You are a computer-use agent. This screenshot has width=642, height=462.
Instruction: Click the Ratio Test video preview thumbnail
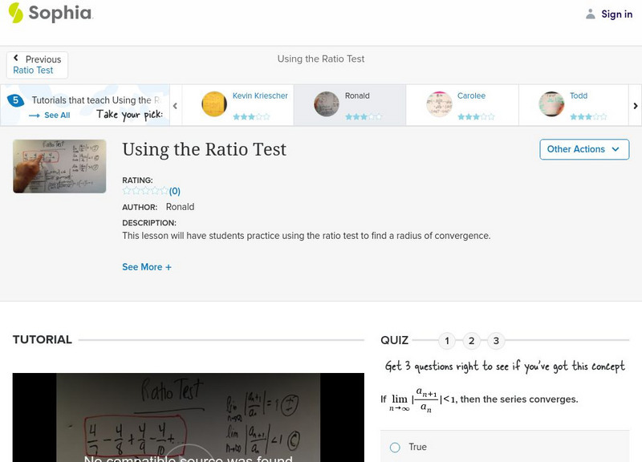coord(59,166)
